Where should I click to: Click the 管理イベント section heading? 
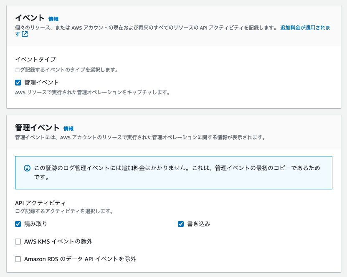pos(37,128)
